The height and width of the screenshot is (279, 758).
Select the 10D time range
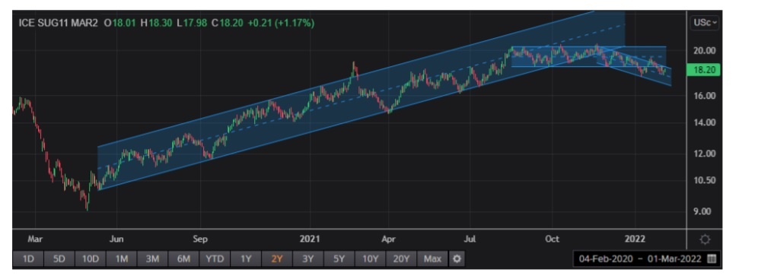point(90,258)
